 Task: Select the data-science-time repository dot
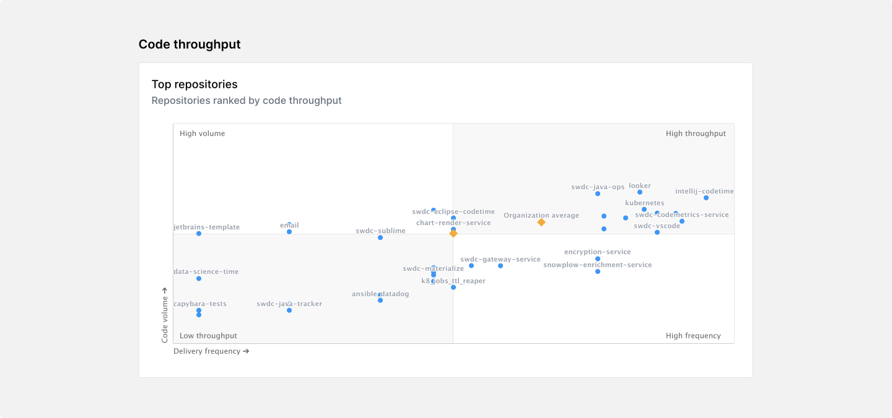click(199, 279)
